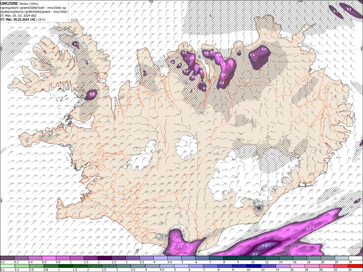This screenshot has width=363, height=272.
Task: Pick the 0.1 palest green rain swatch
Action: click(x=7, y=266)
